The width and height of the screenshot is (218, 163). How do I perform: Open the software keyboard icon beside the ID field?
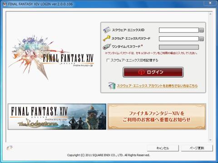point(201,30)
